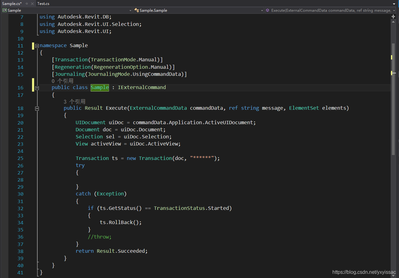The width and height of the screenshot is (399, 278).
Task: Click 'using Autodesk.Revit.UI;' on line 9
Action: [76, 31]
